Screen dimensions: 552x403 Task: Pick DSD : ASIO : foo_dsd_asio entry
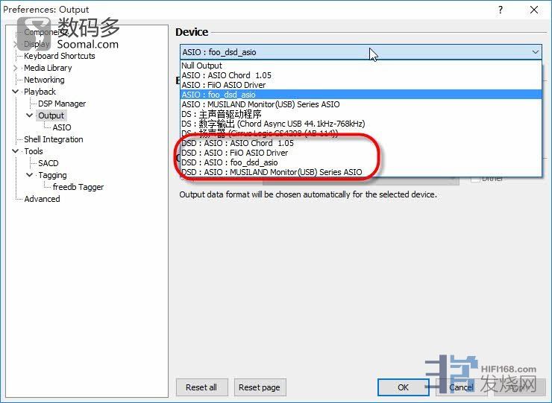pos(229,162)
